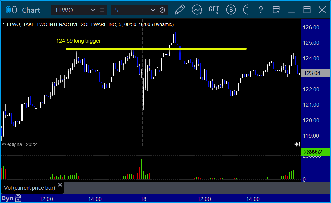Open help with the question mark

pos(261,10)
